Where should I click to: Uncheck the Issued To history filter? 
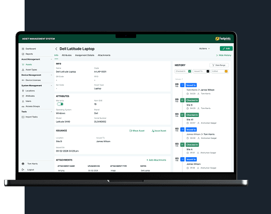(x=208, y=71)
